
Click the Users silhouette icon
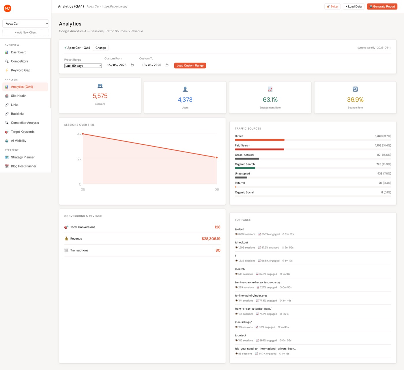pyautogui.click(x=185, y=89)
